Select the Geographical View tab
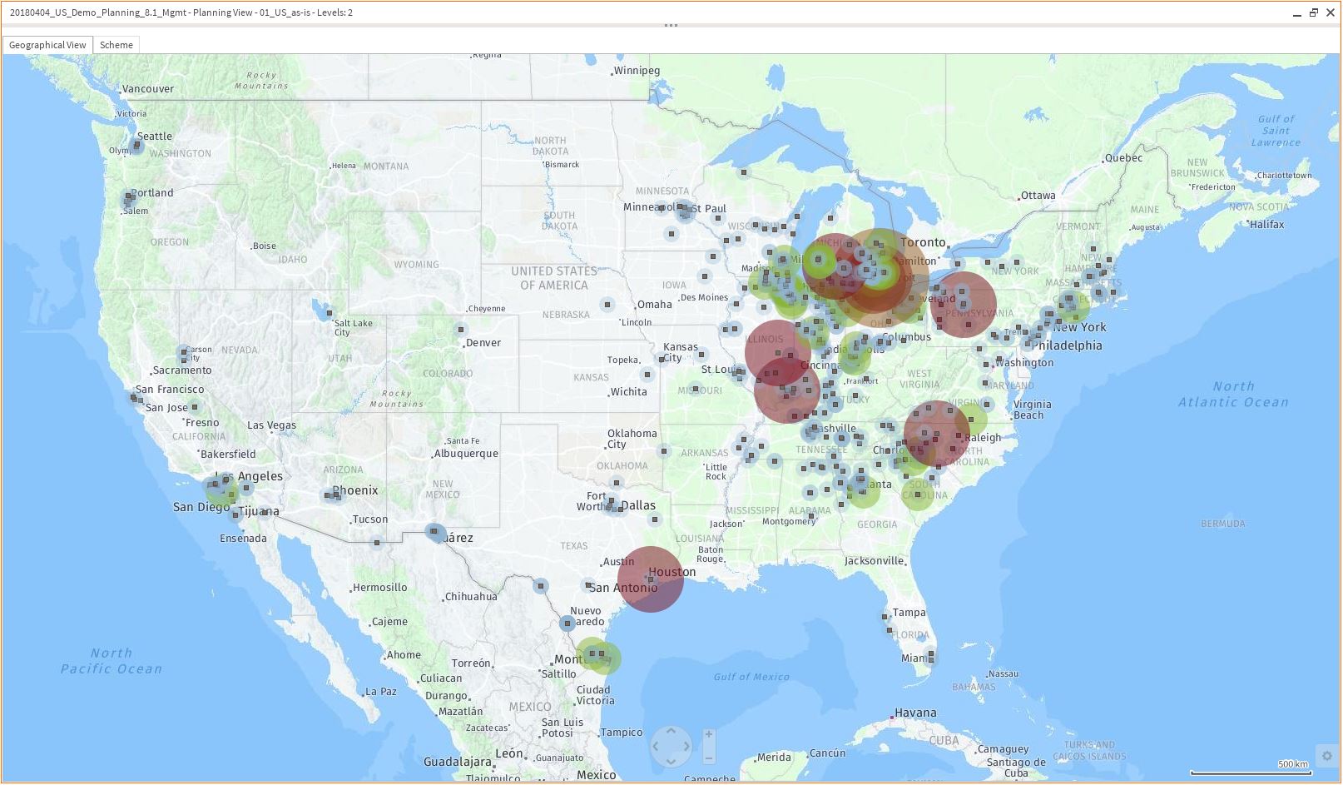Viewport: 1343px width, 785px height. [47, 45]
